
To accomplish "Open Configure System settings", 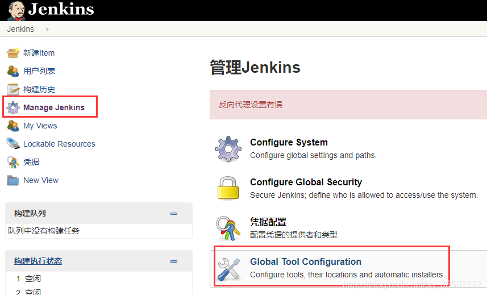I will [x=289, y=142].
